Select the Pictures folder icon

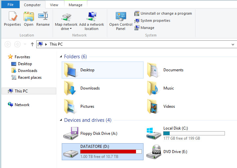click(x=70, y=106)
